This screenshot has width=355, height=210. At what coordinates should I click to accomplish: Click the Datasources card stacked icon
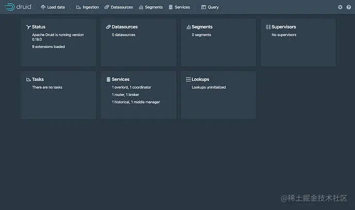(108, 27)
